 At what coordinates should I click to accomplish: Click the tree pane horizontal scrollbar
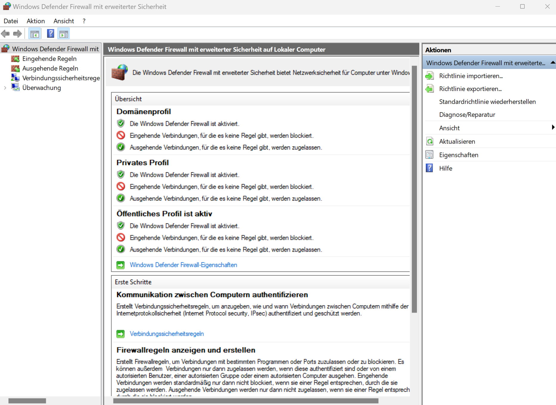pyautogui.click(x=27, y=401)
